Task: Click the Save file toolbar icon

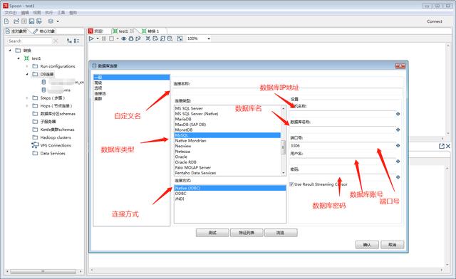Action: (x=31, y=21)
